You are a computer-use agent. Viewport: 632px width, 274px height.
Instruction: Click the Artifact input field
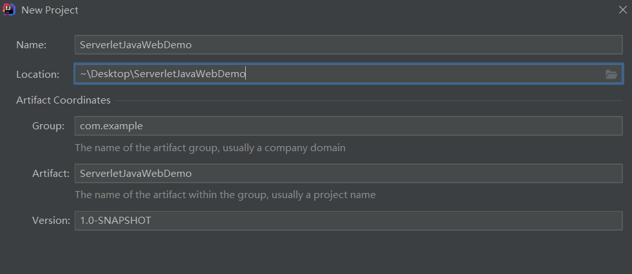349,173
